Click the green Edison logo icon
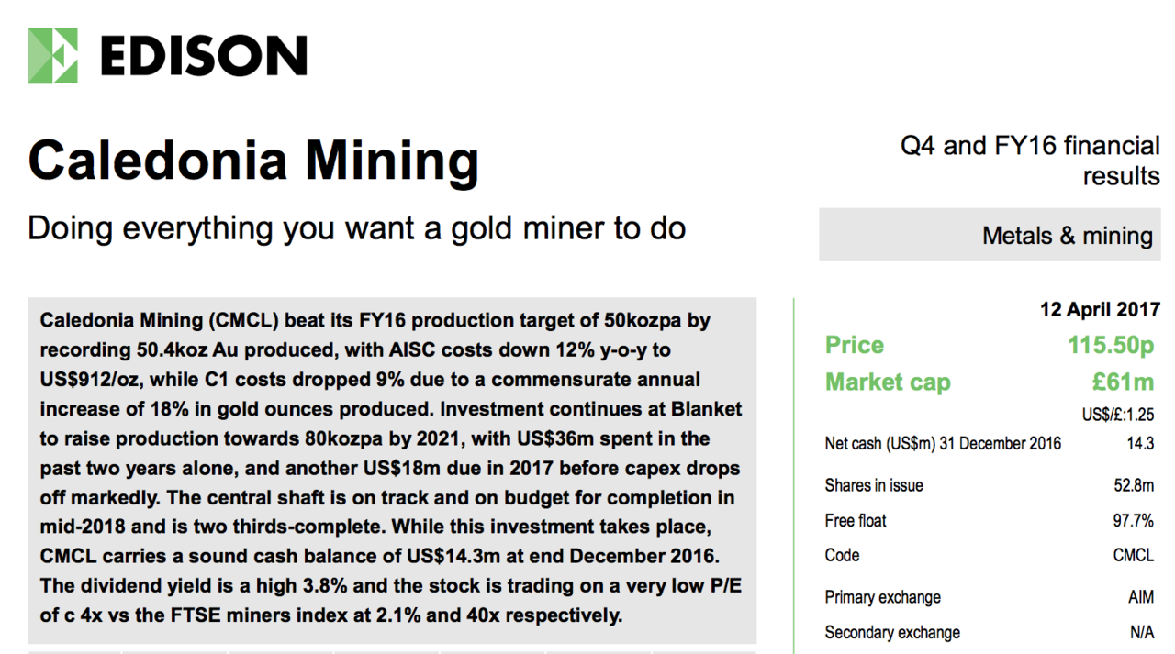This screenshot has height=654, width=1175. 52,56
